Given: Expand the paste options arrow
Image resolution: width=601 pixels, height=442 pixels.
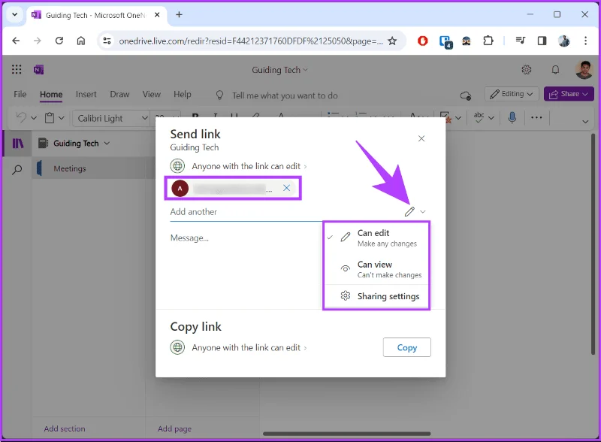Looking at the screenshot, I should point(62,118).
